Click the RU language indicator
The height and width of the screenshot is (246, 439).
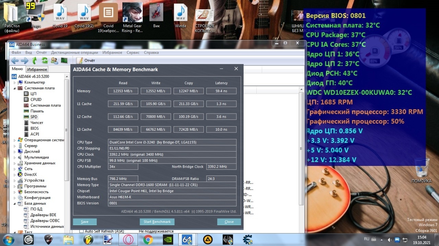coord(367,239)
